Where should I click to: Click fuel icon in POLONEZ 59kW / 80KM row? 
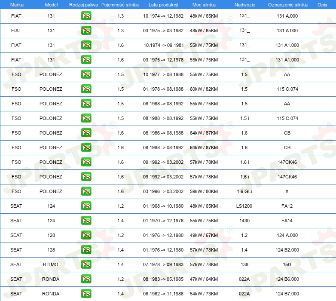click(86, 191)
